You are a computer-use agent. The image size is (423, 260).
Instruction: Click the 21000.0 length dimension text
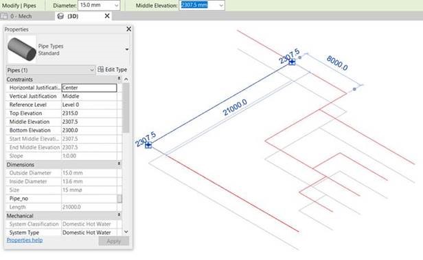[x=235, y=107]
